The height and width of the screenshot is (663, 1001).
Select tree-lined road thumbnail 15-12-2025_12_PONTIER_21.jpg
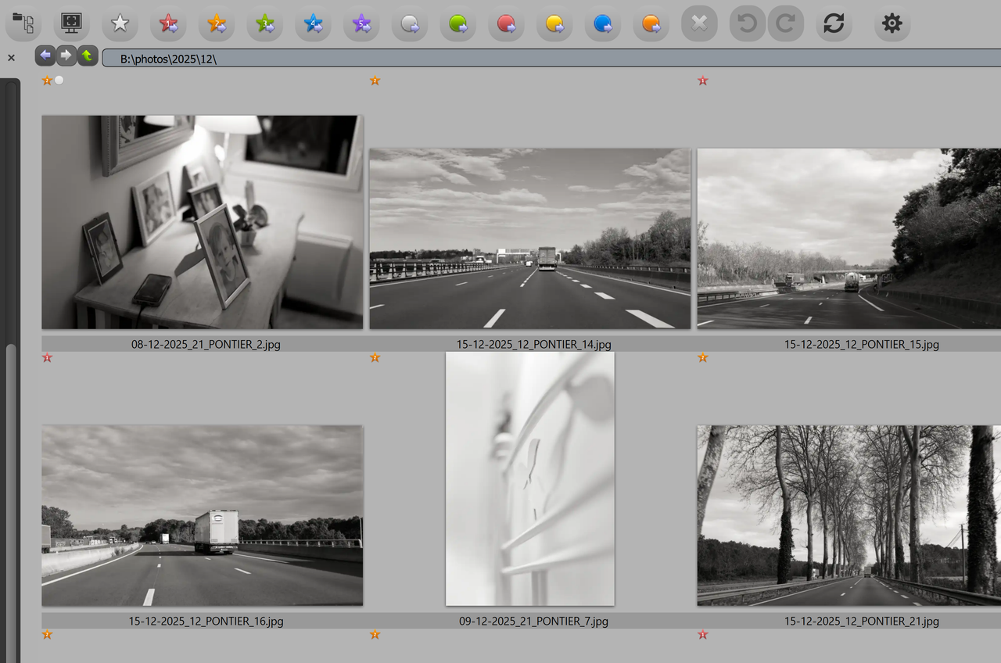(x=849, y=515)
